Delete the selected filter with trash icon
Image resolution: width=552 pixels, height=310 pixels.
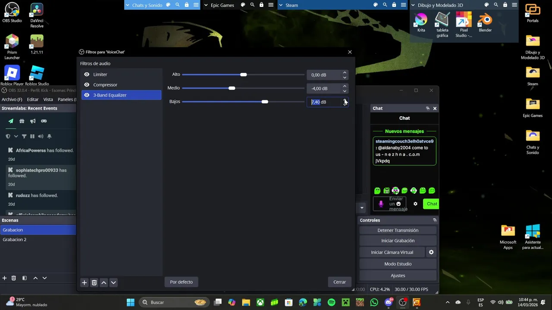click(x=94, y=282)
